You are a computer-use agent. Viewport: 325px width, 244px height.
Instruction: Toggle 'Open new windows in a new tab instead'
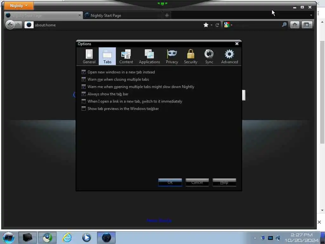(118, 72)
